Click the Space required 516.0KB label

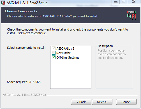[24, 82]
